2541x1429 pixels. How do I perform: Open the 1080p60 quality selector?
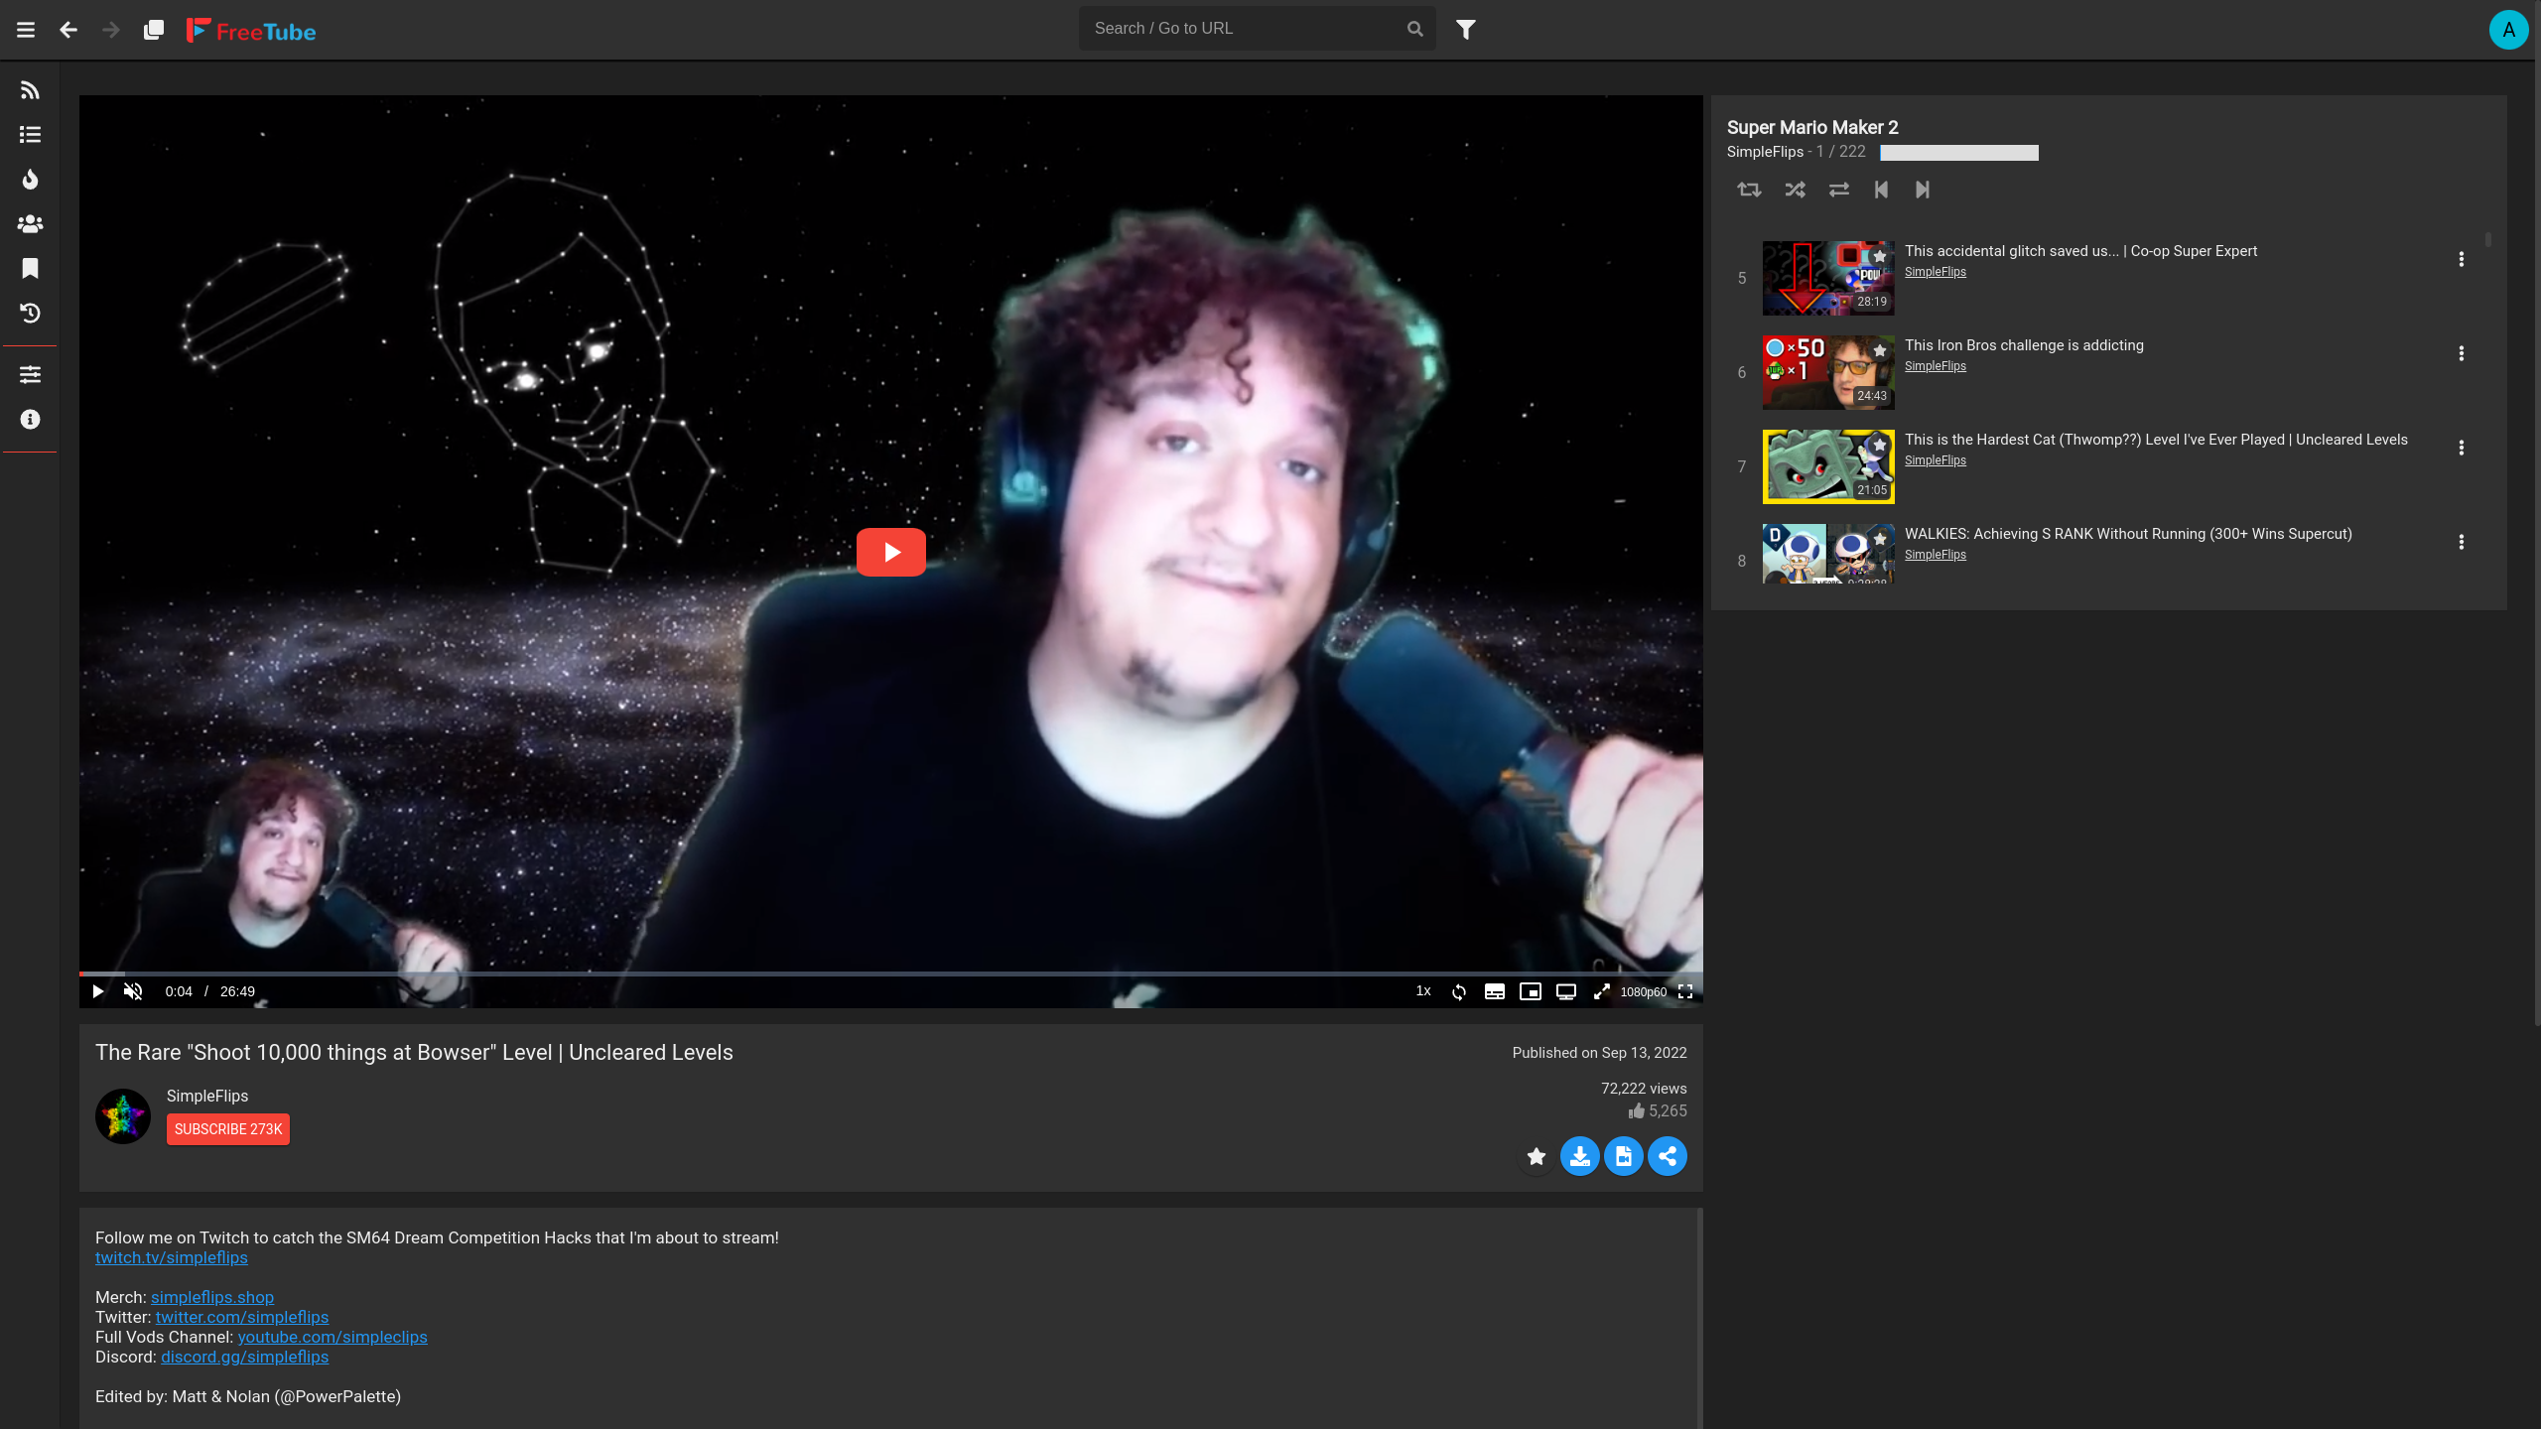[x=1644, y=991]
